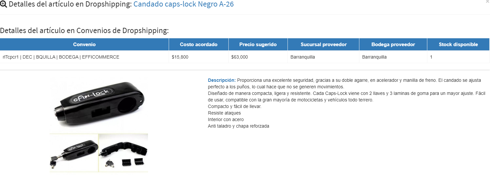Click the $63,000 suggested price value
The height and width of the screenshot is (178, 490).
coord(240,57)
